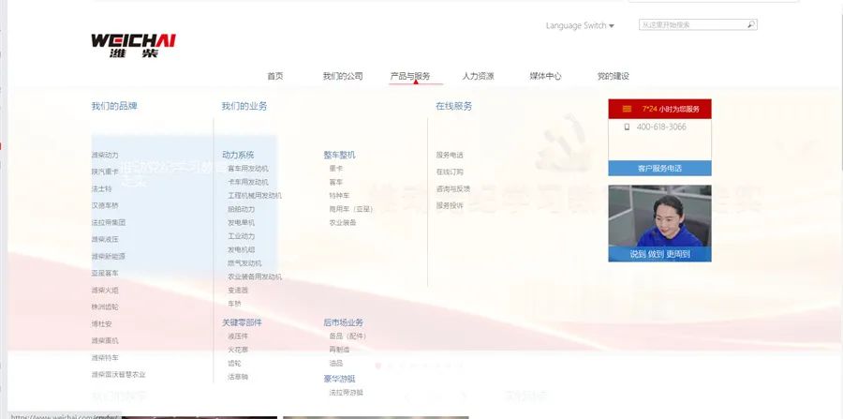Open the 我们的公司 menu item
The image size is (843, 419).
[343, 76]
